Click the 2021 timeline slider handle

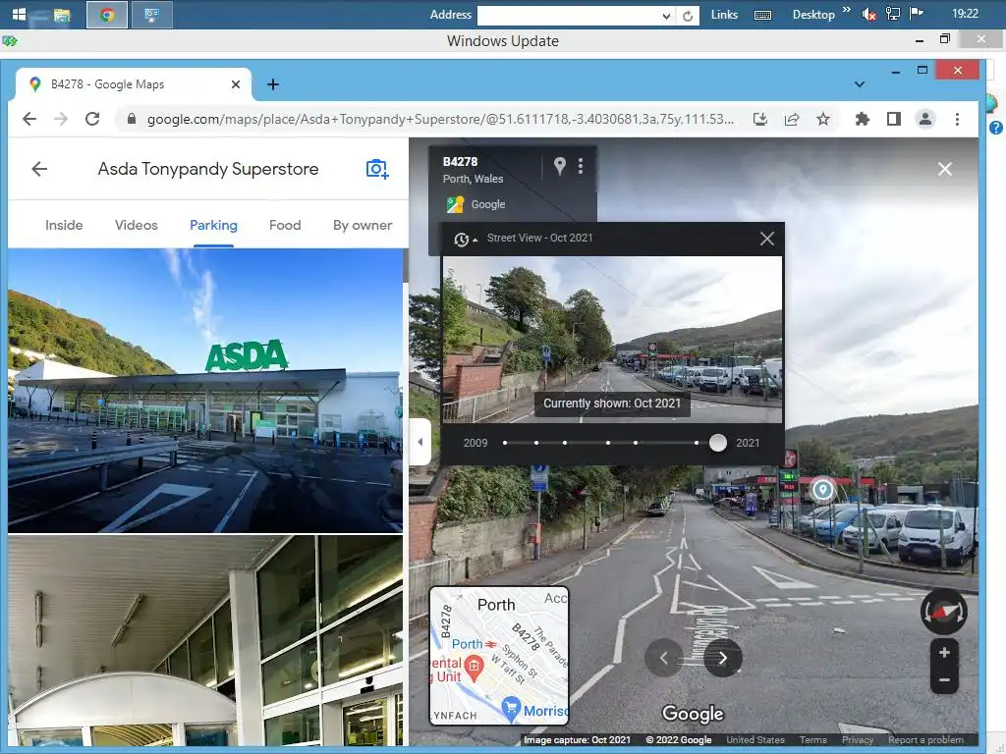[718, 443]
